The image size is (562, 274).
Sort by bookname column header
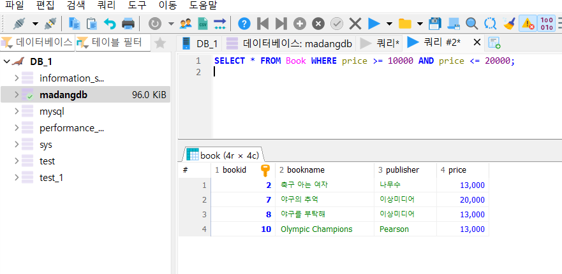pyautogui.click(x=324, y=170)
